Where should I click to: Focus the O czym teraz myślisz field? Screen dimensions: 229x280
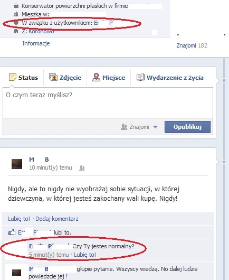coord(108,103)
